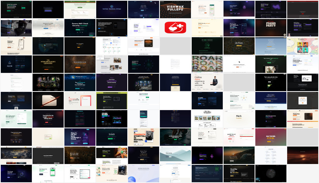Select the desk with keyboard photo thumbnail

(x=16, y=28)
